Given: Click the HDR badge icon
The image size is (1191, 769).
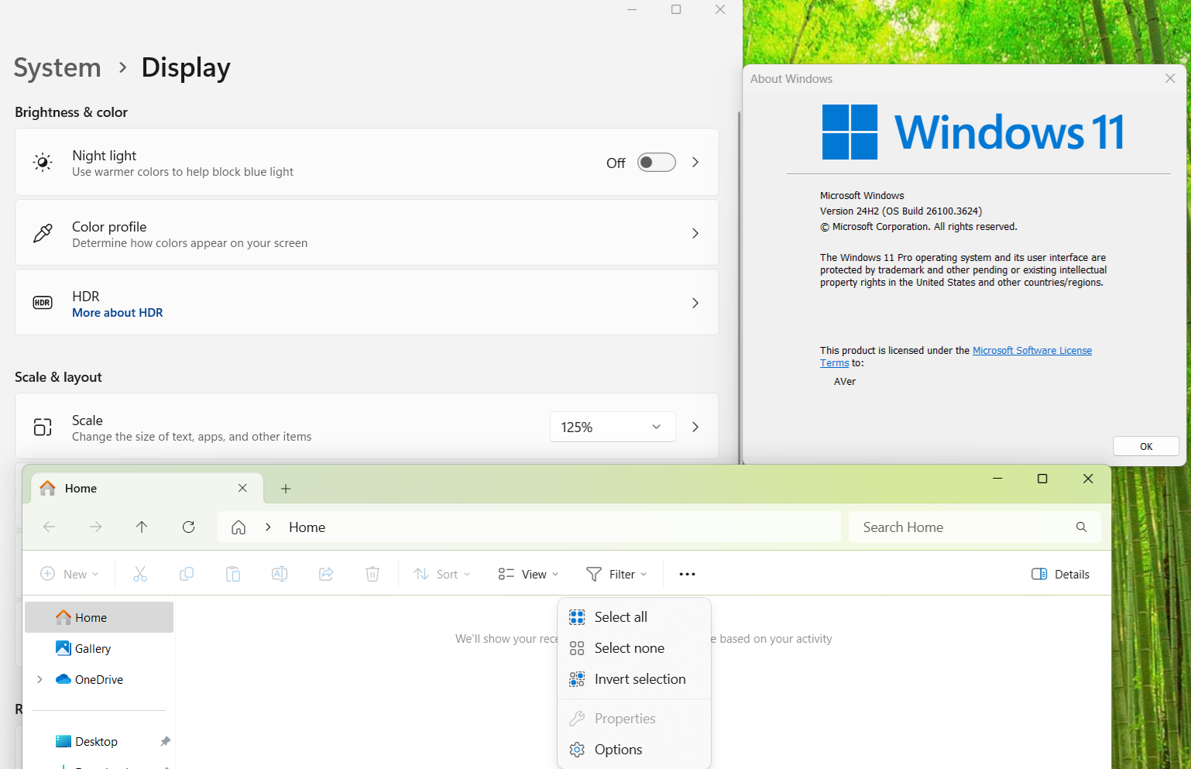Looking at the screenshot, I should coord(43,303).
